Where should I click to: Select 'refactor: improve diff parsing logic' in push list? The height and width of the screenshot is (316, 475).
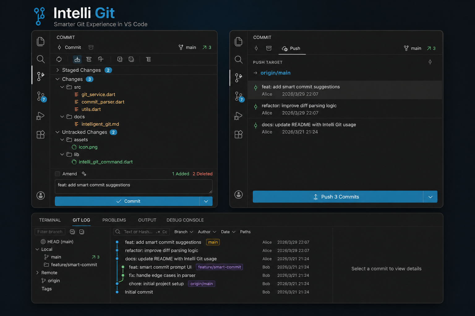[x=345, y=109]
